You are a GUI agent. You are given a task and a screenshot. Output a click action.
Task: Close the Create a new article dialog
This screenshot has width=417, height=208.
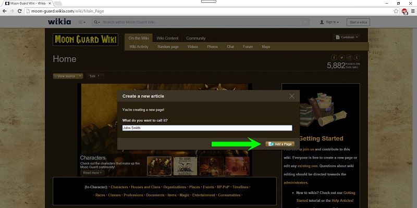[x=292, y=96]
